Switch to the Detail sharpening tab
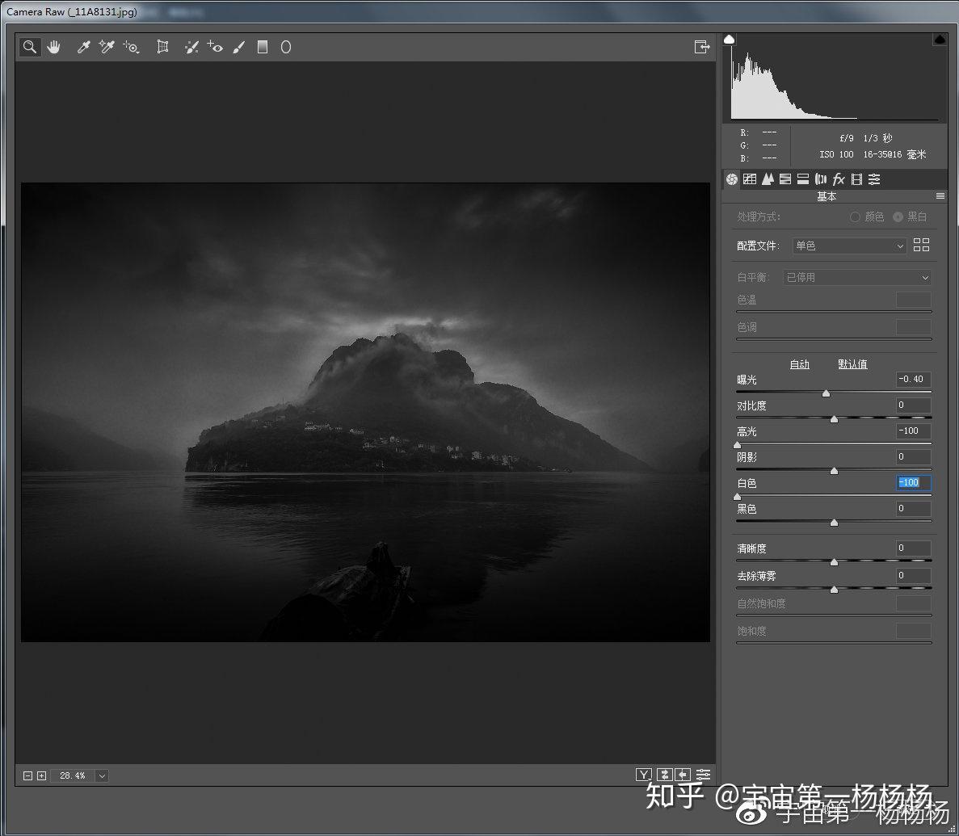The image size is (959, 836). coord(768,179)
